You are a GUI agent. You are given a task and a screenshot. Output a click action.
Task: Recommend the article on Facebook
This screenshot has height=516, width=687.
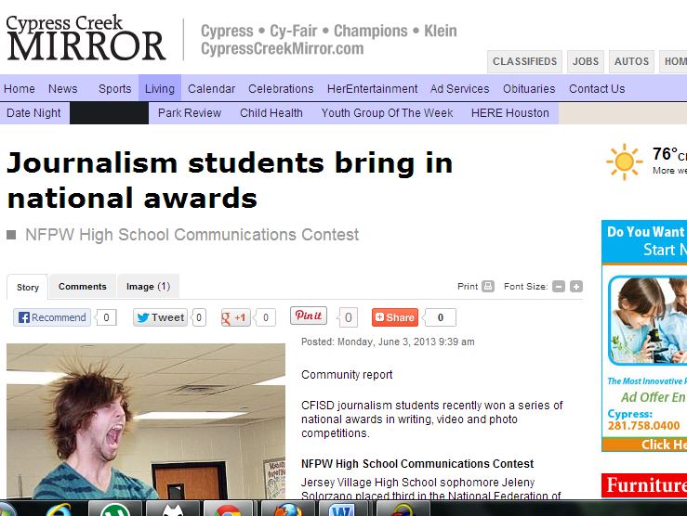[52, 317]
